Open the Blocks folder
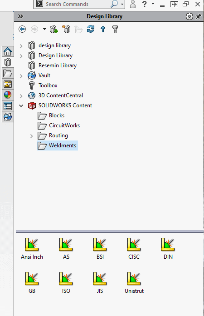204x316 pixels. coord(57,115)
